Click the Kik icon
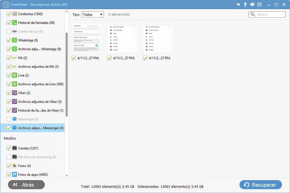The height and width of the screenshot is (193, 290). tap(15, 58)
